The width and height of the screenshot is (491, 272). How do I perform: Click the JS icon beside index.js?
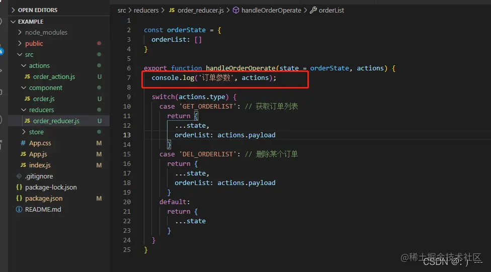point(23,165)
